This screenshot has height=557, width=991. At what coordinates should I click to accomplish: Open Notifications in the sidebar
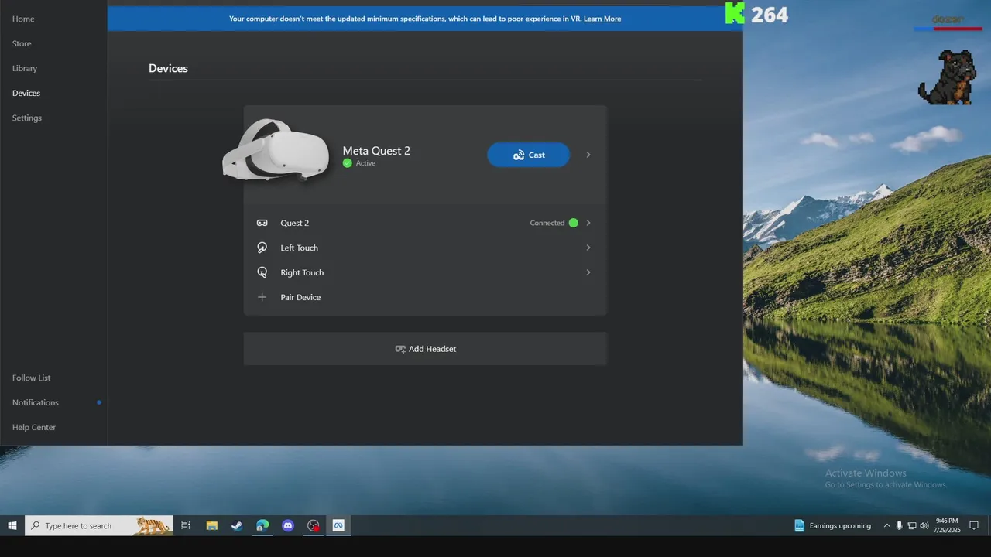point(36,402)
